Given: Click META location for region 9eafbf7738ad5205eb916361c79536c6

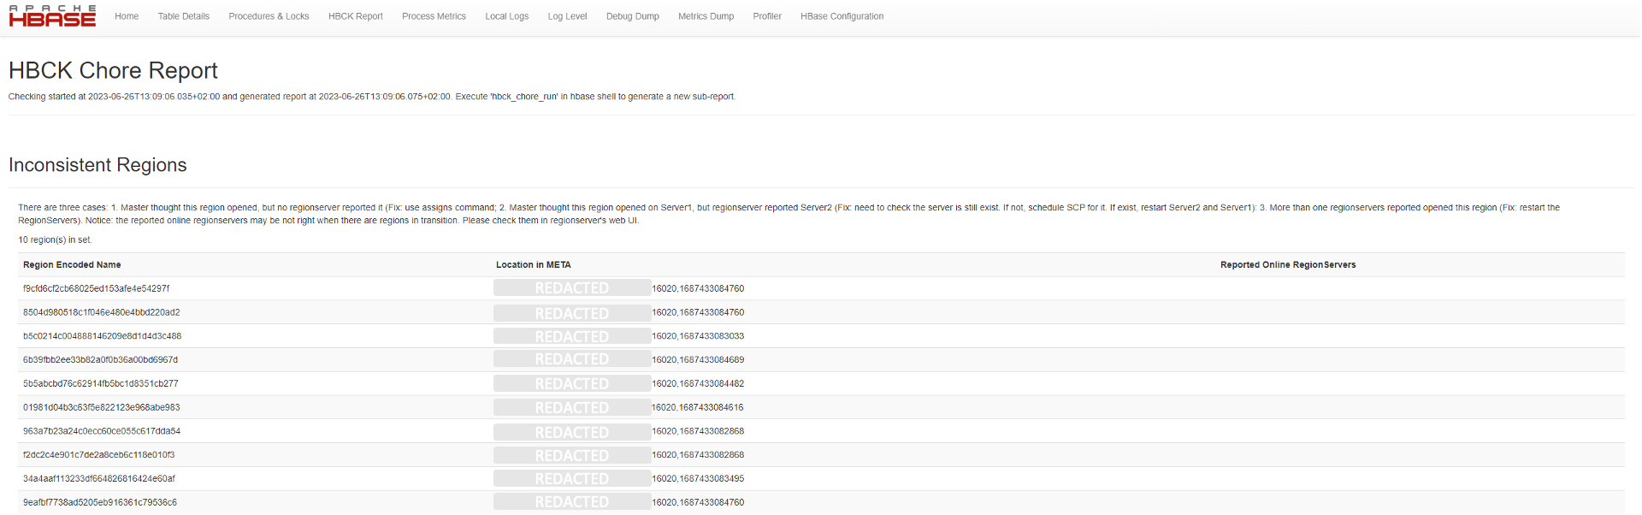Looking at the screenshot, I should (619, 503).
